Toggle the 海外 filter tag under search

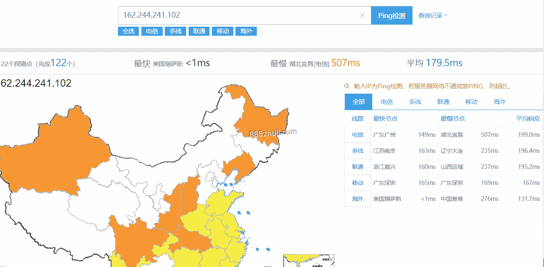246,31
